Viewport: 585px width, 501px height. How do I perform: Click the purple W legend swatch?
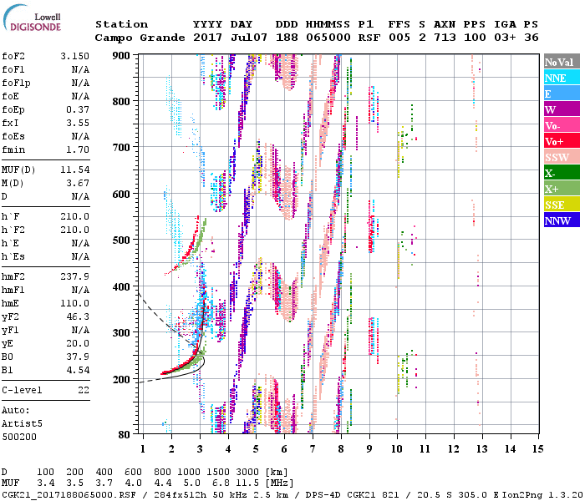pyautogui.click(x=561, y=109)
